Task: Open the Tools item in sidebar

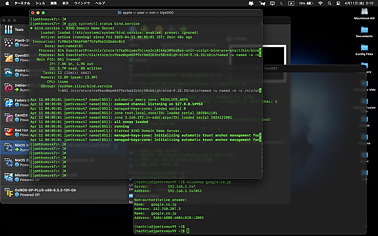Action: click(x=15, y=30)
